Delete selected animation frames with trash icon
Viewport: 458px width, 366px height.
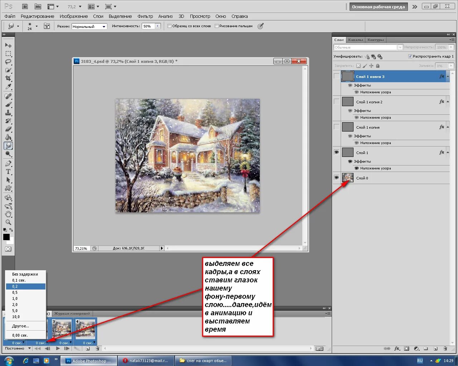tap(97, 348)
